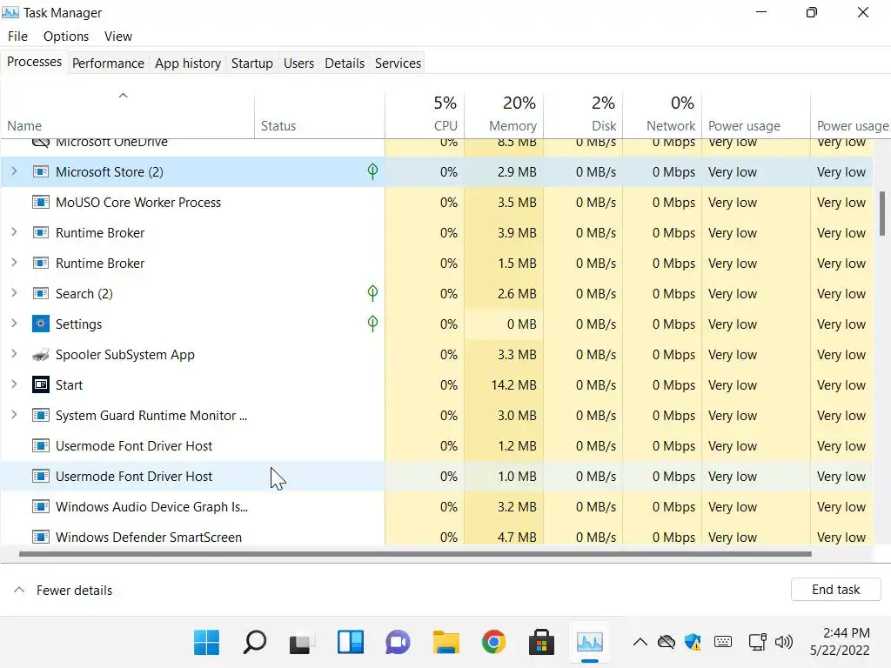Switch to the Users tab

299,63
